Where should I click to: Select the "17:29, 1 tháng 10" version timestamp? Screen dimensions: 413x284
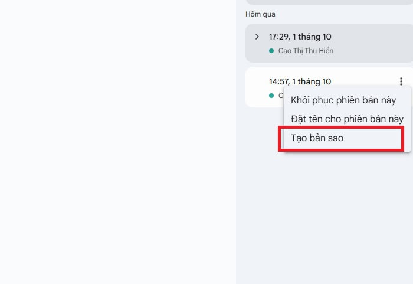coord(300,37)
